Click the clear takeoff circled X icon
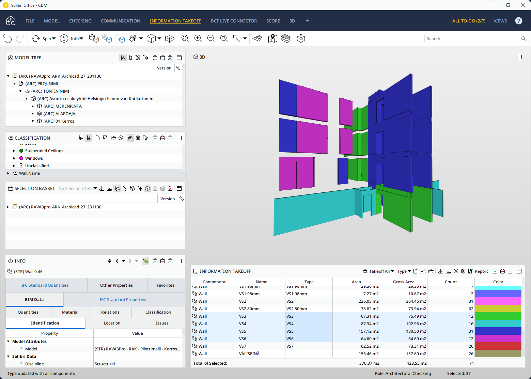Viewport: 531px width, 379px height. pyautogui.click(x=456, y=271)
